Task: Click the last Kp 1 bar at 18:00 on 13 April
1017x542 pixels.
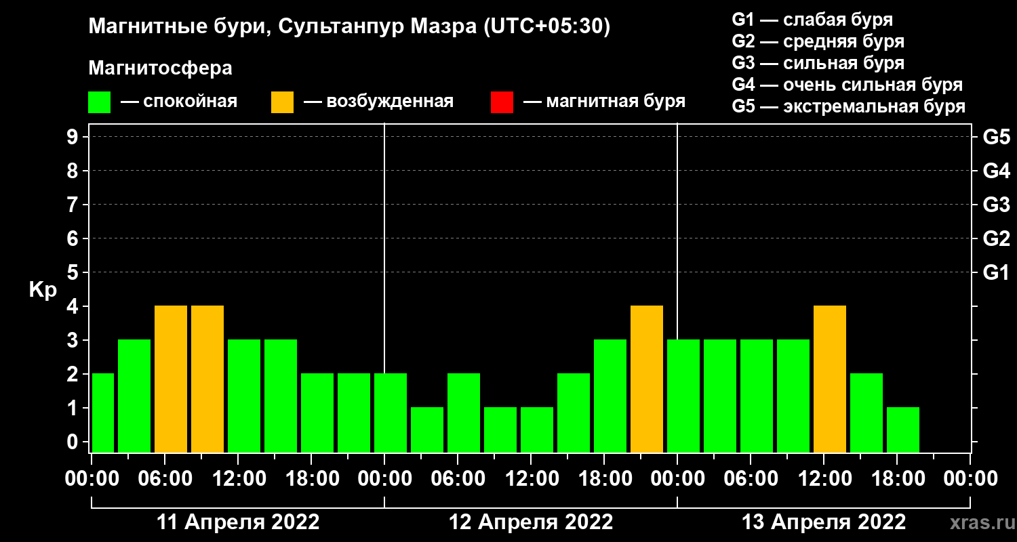Action: tap(903, 430)
